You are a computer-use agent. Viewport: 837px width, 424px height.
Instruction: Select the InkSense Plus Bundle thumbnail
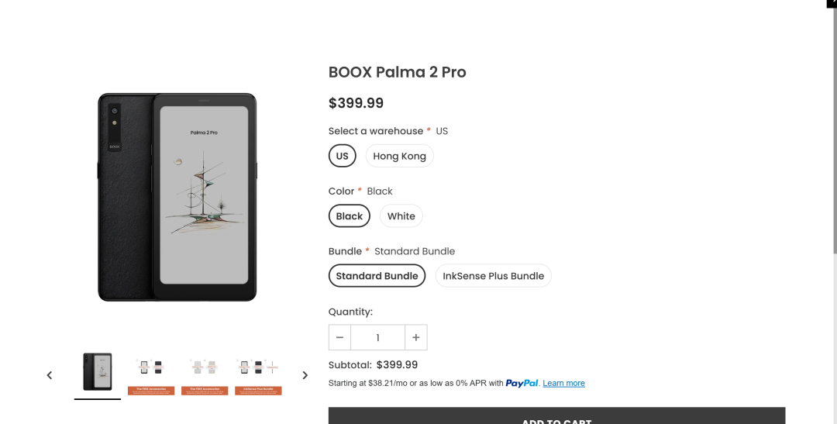[258, 375]
